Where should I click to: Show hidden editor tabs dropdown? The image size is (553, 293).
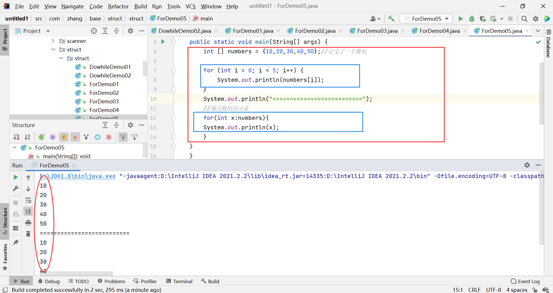click(x=538, y=31)
